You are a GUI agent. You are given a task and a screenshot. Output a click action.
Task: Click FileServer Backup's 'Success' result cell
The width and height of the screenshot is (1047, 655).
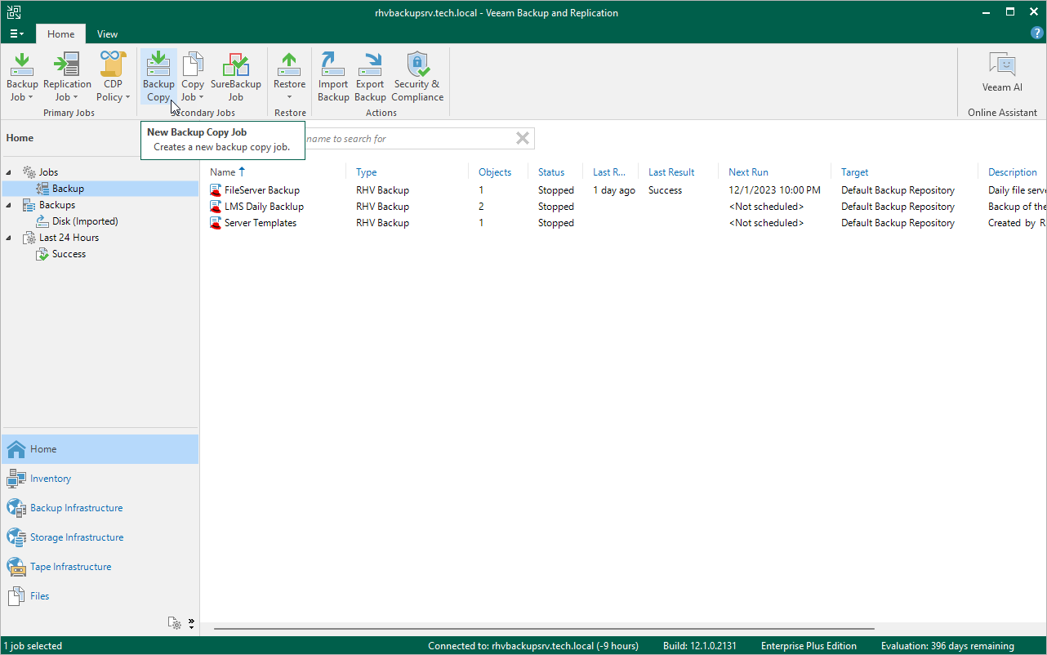pyautogui.click(x=665, y=190)
